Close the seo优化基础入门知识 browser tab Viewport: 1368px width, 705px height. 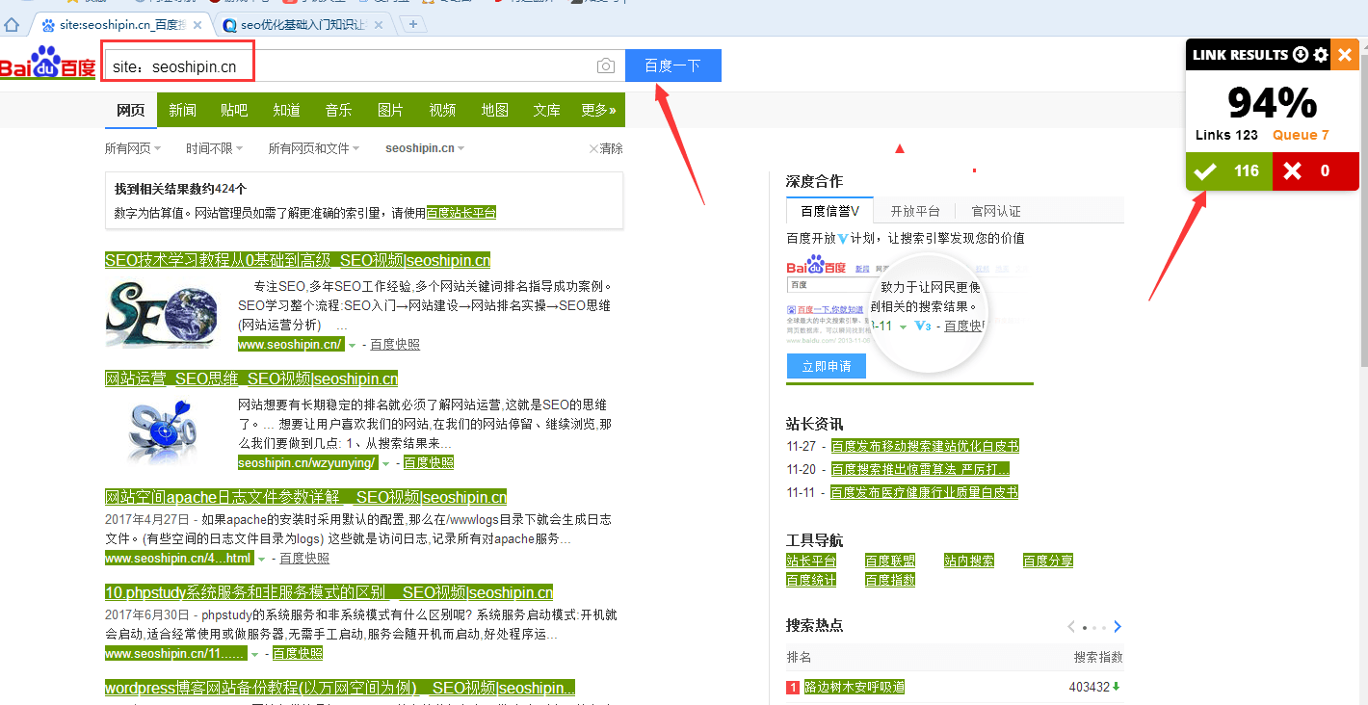click(378, 25)
